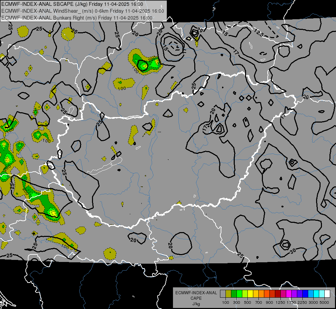The height and width of the screenshot is (309, 336).
Task: Click the ECMWF-INDEX-ANAL legend title
Action: pos(196,293)
